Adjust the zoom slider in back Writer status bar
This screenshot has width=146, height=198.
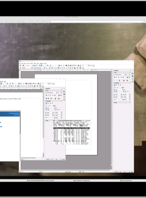pyautogui.click(x=125, y=172)
